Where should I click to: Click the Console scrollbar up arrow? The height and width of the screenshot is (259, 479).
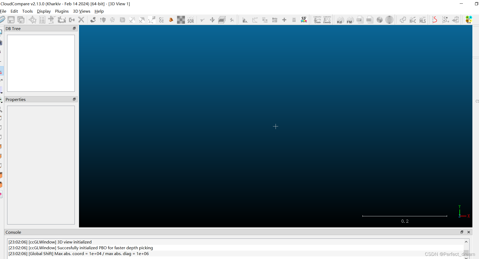pyautogui.click(x=466, y=242)
